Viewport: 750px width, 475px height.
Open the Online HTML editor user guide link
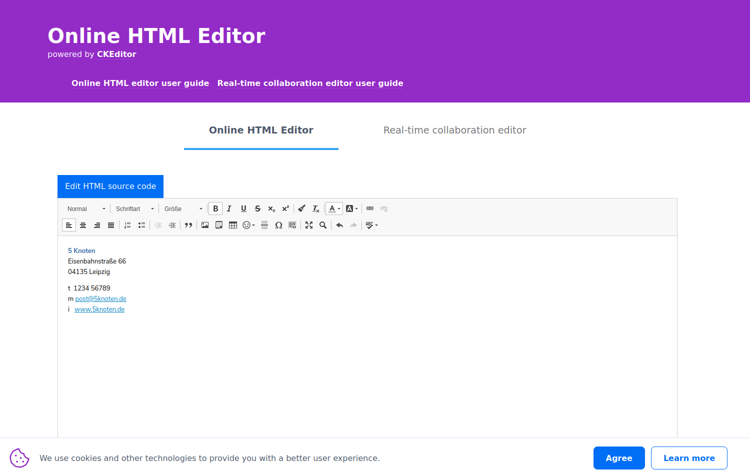point(140,83)
